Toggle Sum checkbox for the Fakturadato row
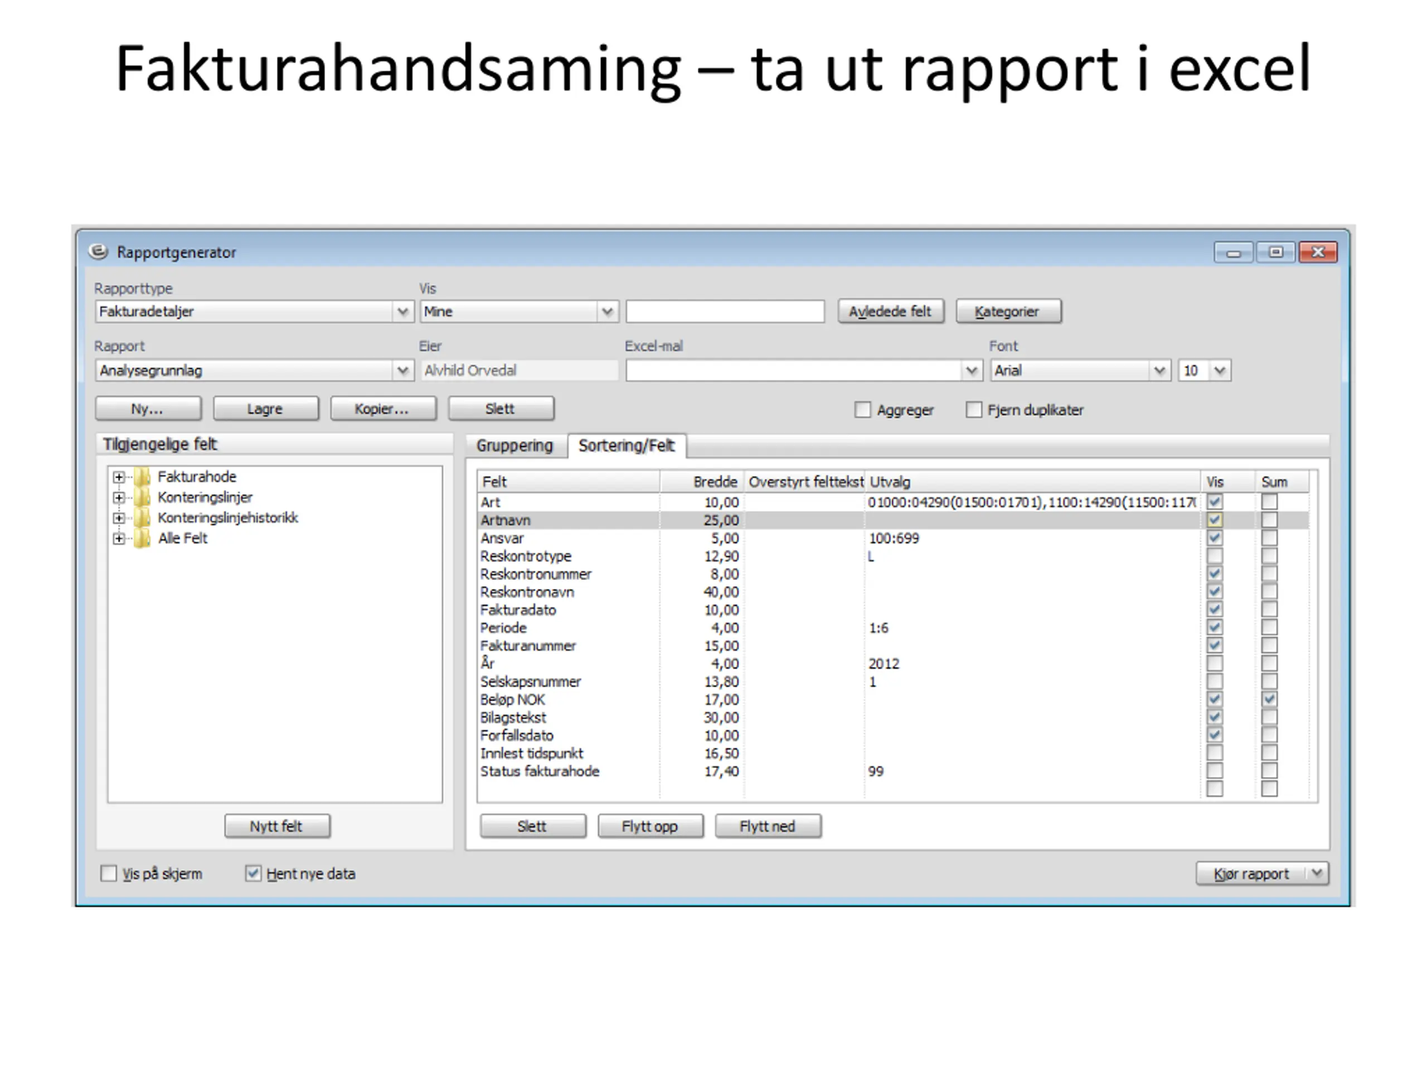Viewport: 1427px width, 1070px height. (x=1270, y=610)
